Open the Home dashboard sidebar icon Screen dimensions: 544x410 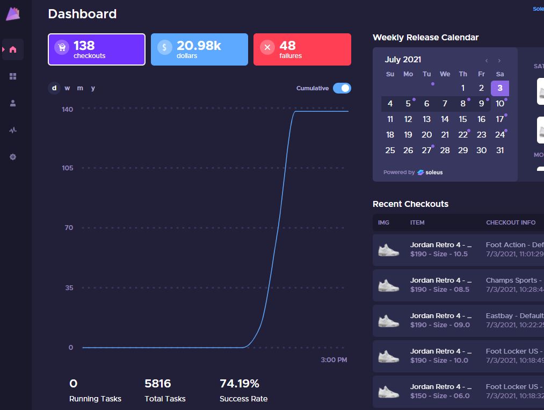(x=13, y=49)
